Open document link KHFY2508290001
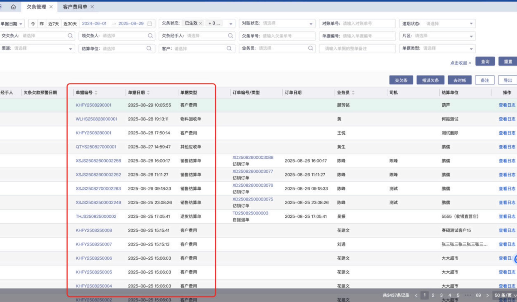 [x=93, y=105]
